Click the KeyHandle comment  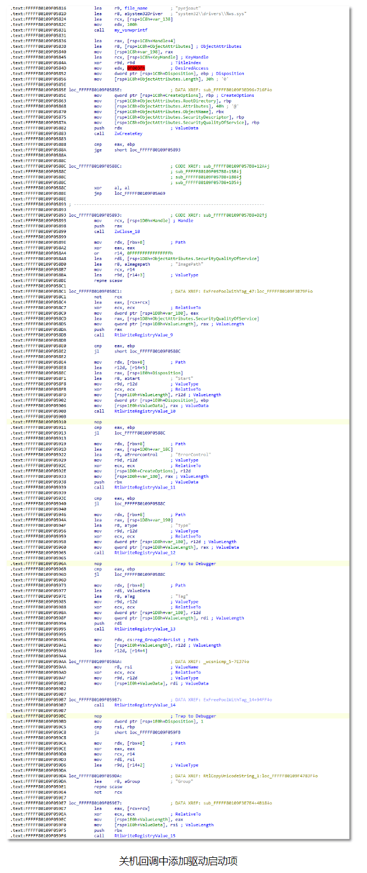tap(197, 57)
